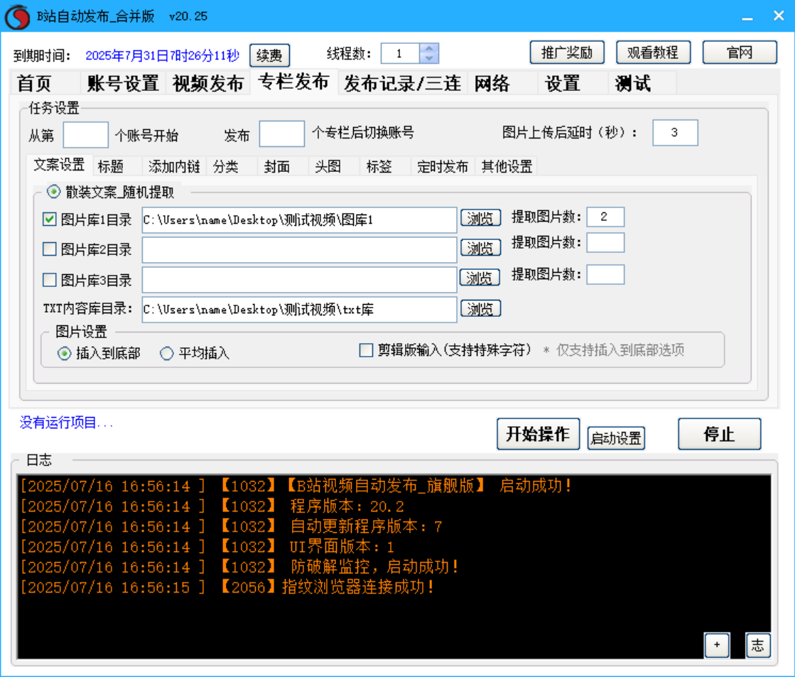The width and height of the screenshot is (795, 677).
Task: Click the 图片库2 提取图片数 field
Action: 605,242
